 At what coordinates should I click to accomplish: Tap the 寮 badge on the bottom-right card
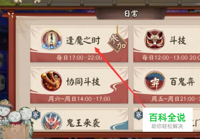pos(138,115)
